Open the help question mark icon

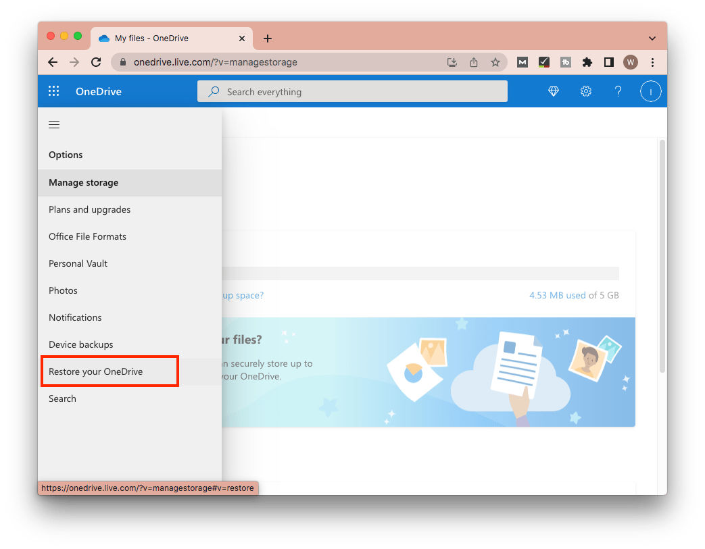pos(618,92)
